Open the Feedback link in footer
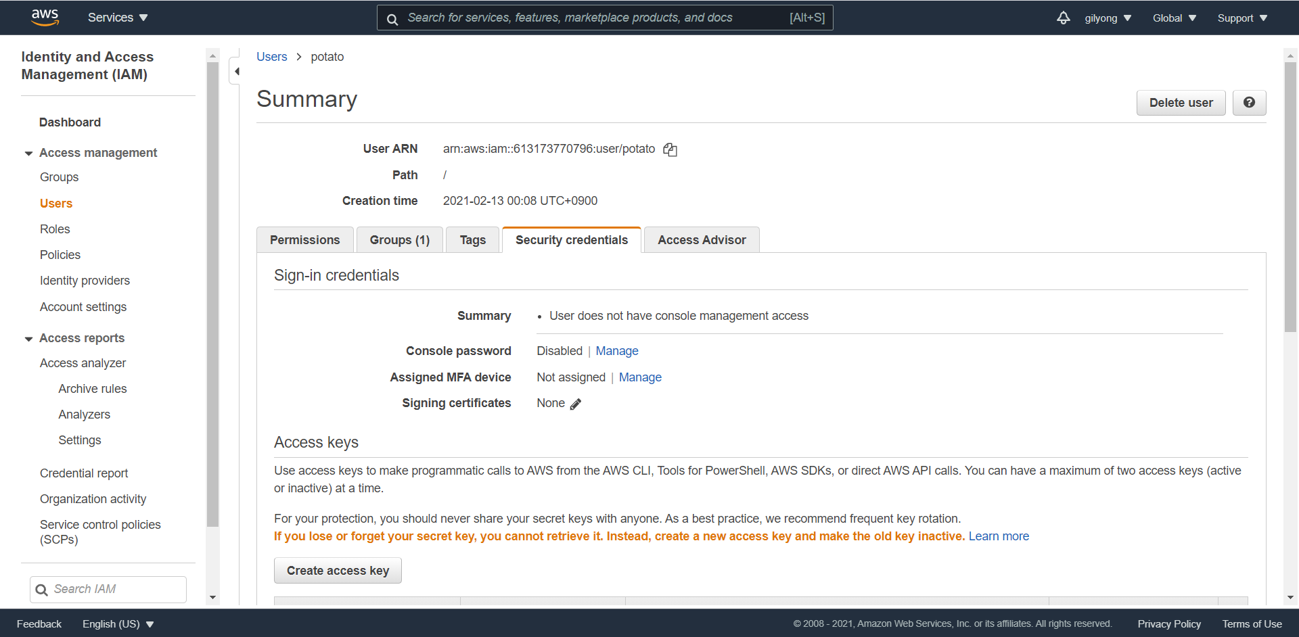 [x=39, y=624]
